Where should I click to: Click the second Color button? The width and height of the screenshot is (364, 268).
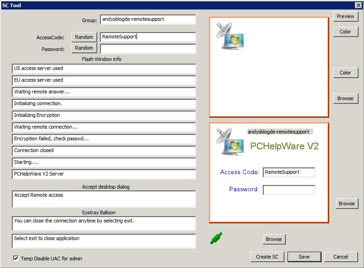coord(345,73)
